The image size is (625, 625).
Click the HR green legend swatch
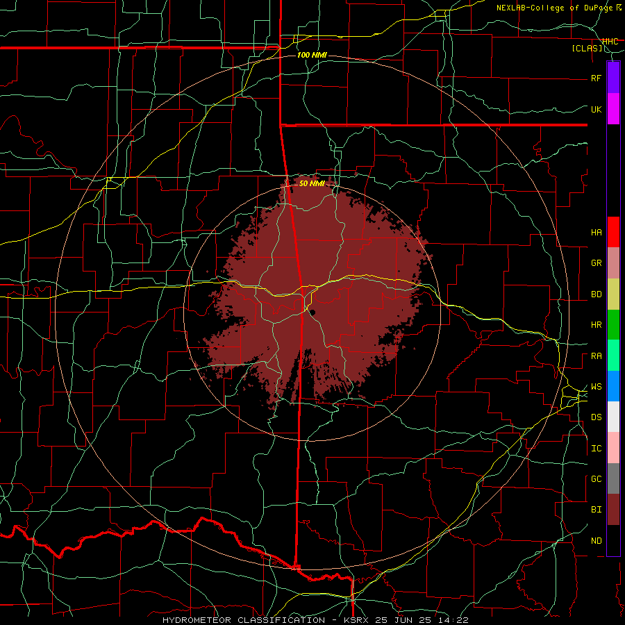coord(613,325)
